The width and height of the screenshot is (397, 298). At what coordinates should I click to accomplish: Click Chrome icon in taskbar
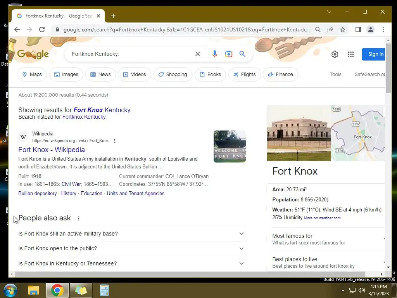(57, 290)
